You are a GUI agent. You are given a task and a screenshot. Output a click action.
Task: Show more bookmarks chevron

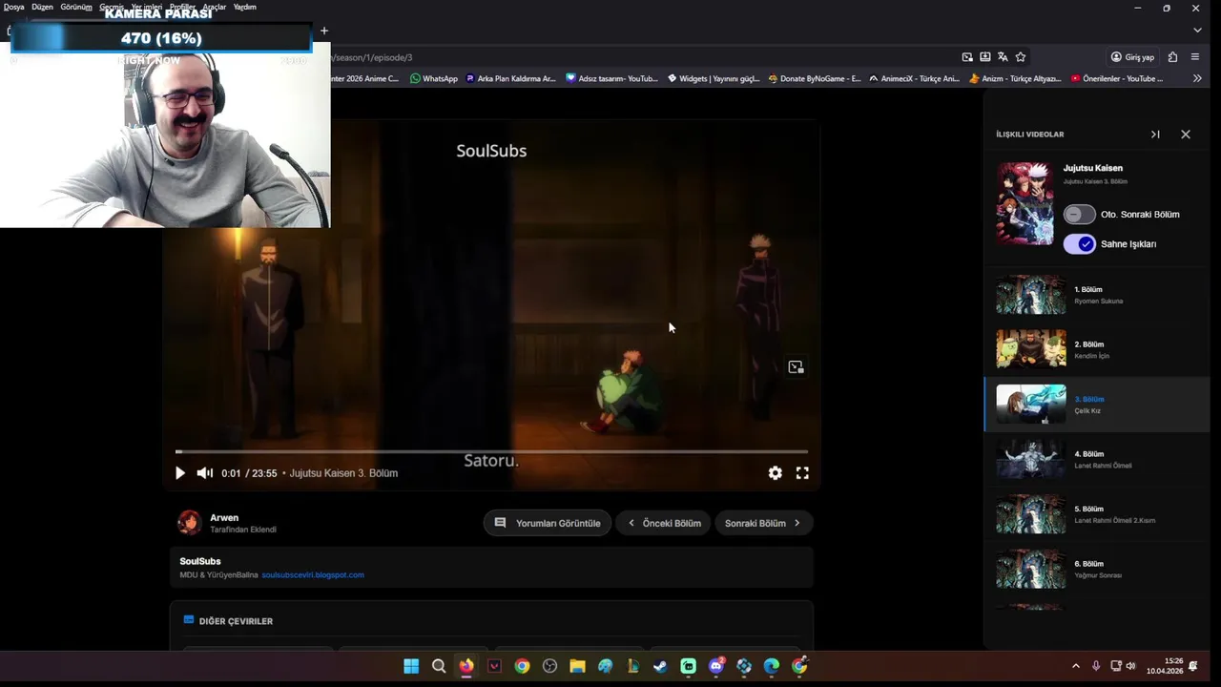click(1197, 78)
